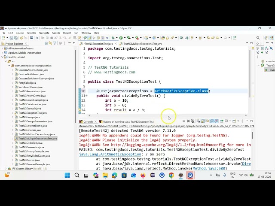Toggle Show Console on Standard Error change
This screenshot has width=275, height=206.
[216, 121]
